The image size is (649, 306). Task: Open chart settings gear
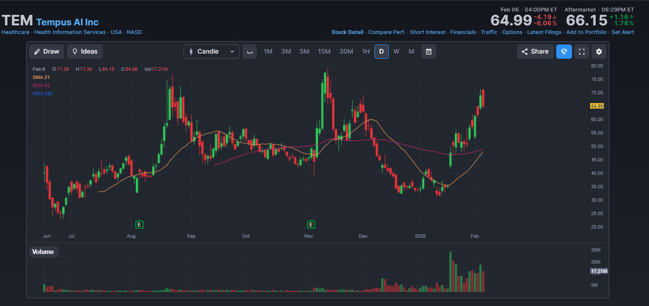point(599,52)
